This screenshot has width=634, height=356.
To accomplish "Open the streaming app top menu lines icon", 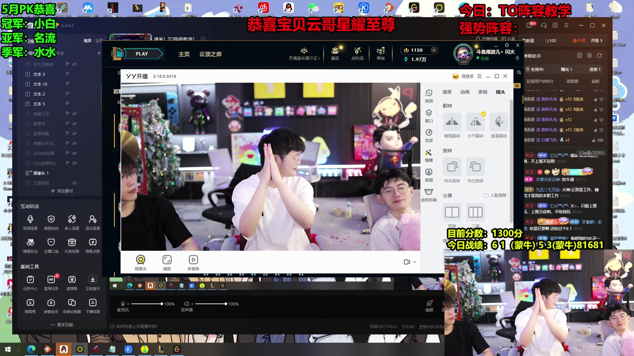I will tap(566, 25).
